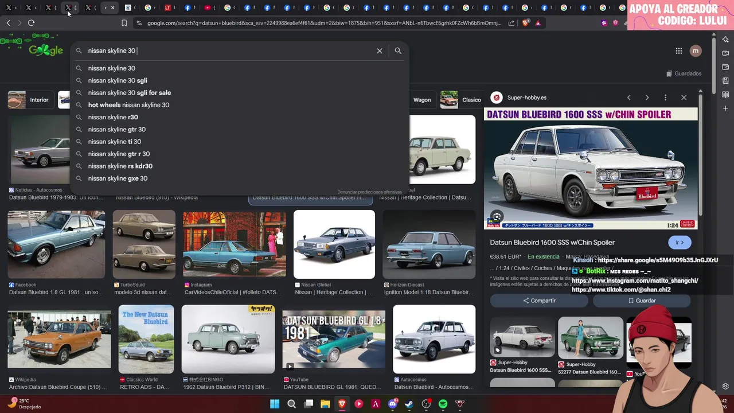Open OBS Studio from the taskbar
Image resolution: width=734 pixels, height=413 pixels.
tap(426, 404)
